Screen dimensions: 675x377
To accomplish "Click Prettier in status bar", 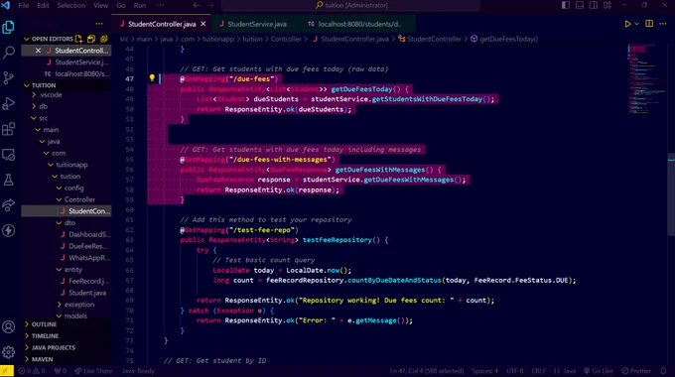I will (636, 371).
